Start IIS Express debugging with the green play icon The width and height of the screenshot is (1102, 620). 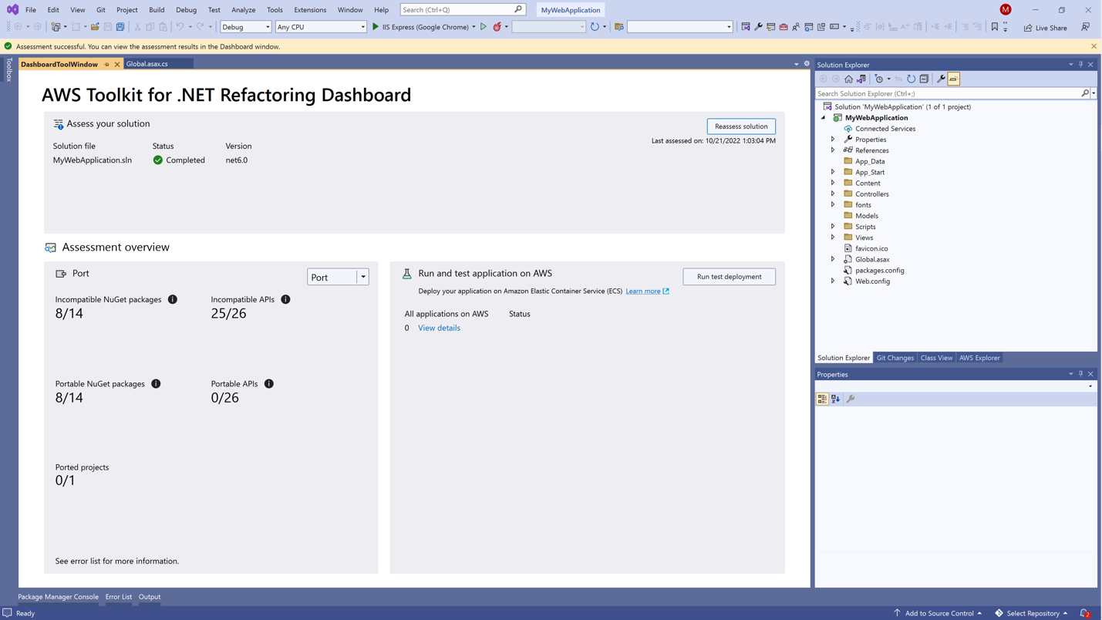(376, 27)
